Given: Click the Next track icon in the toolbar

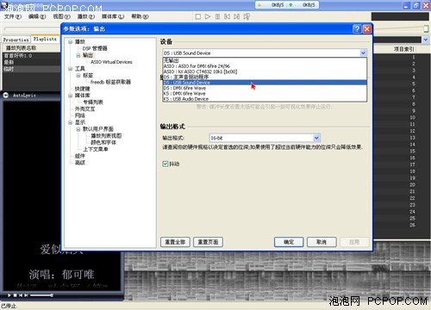Looking at the screenshot, I should point(236,16).
